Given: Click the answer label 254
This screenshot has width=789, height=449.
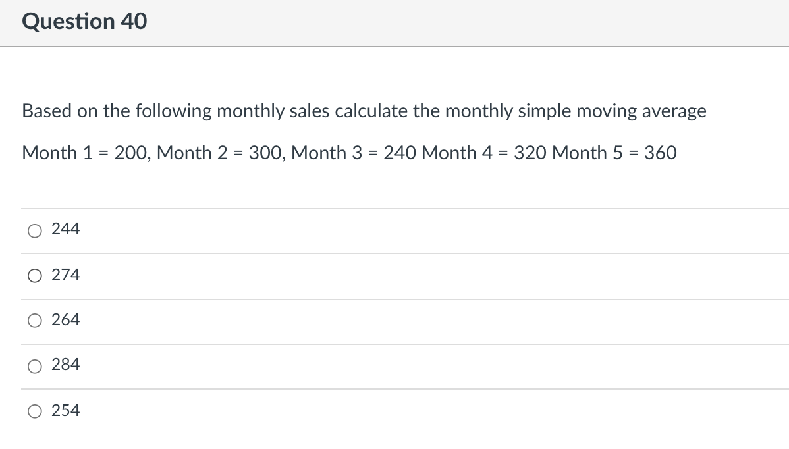Looking at the screenshot, I should pyautogui.click(x=65, y=409).
